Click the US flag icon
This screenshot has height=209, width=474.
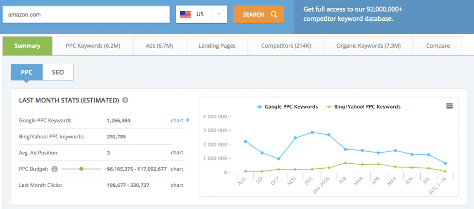pyautogui.click(x=186, y=14)
